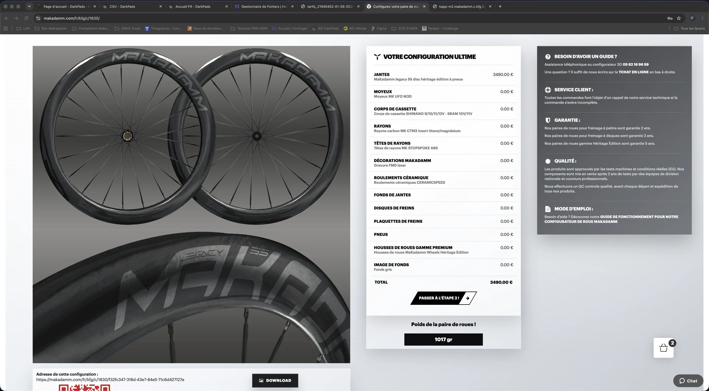Image resolution: width=709 pixels, height=391 pixels.
Task: Reload the page with refresh icon
Action: (x=26, y=18)
